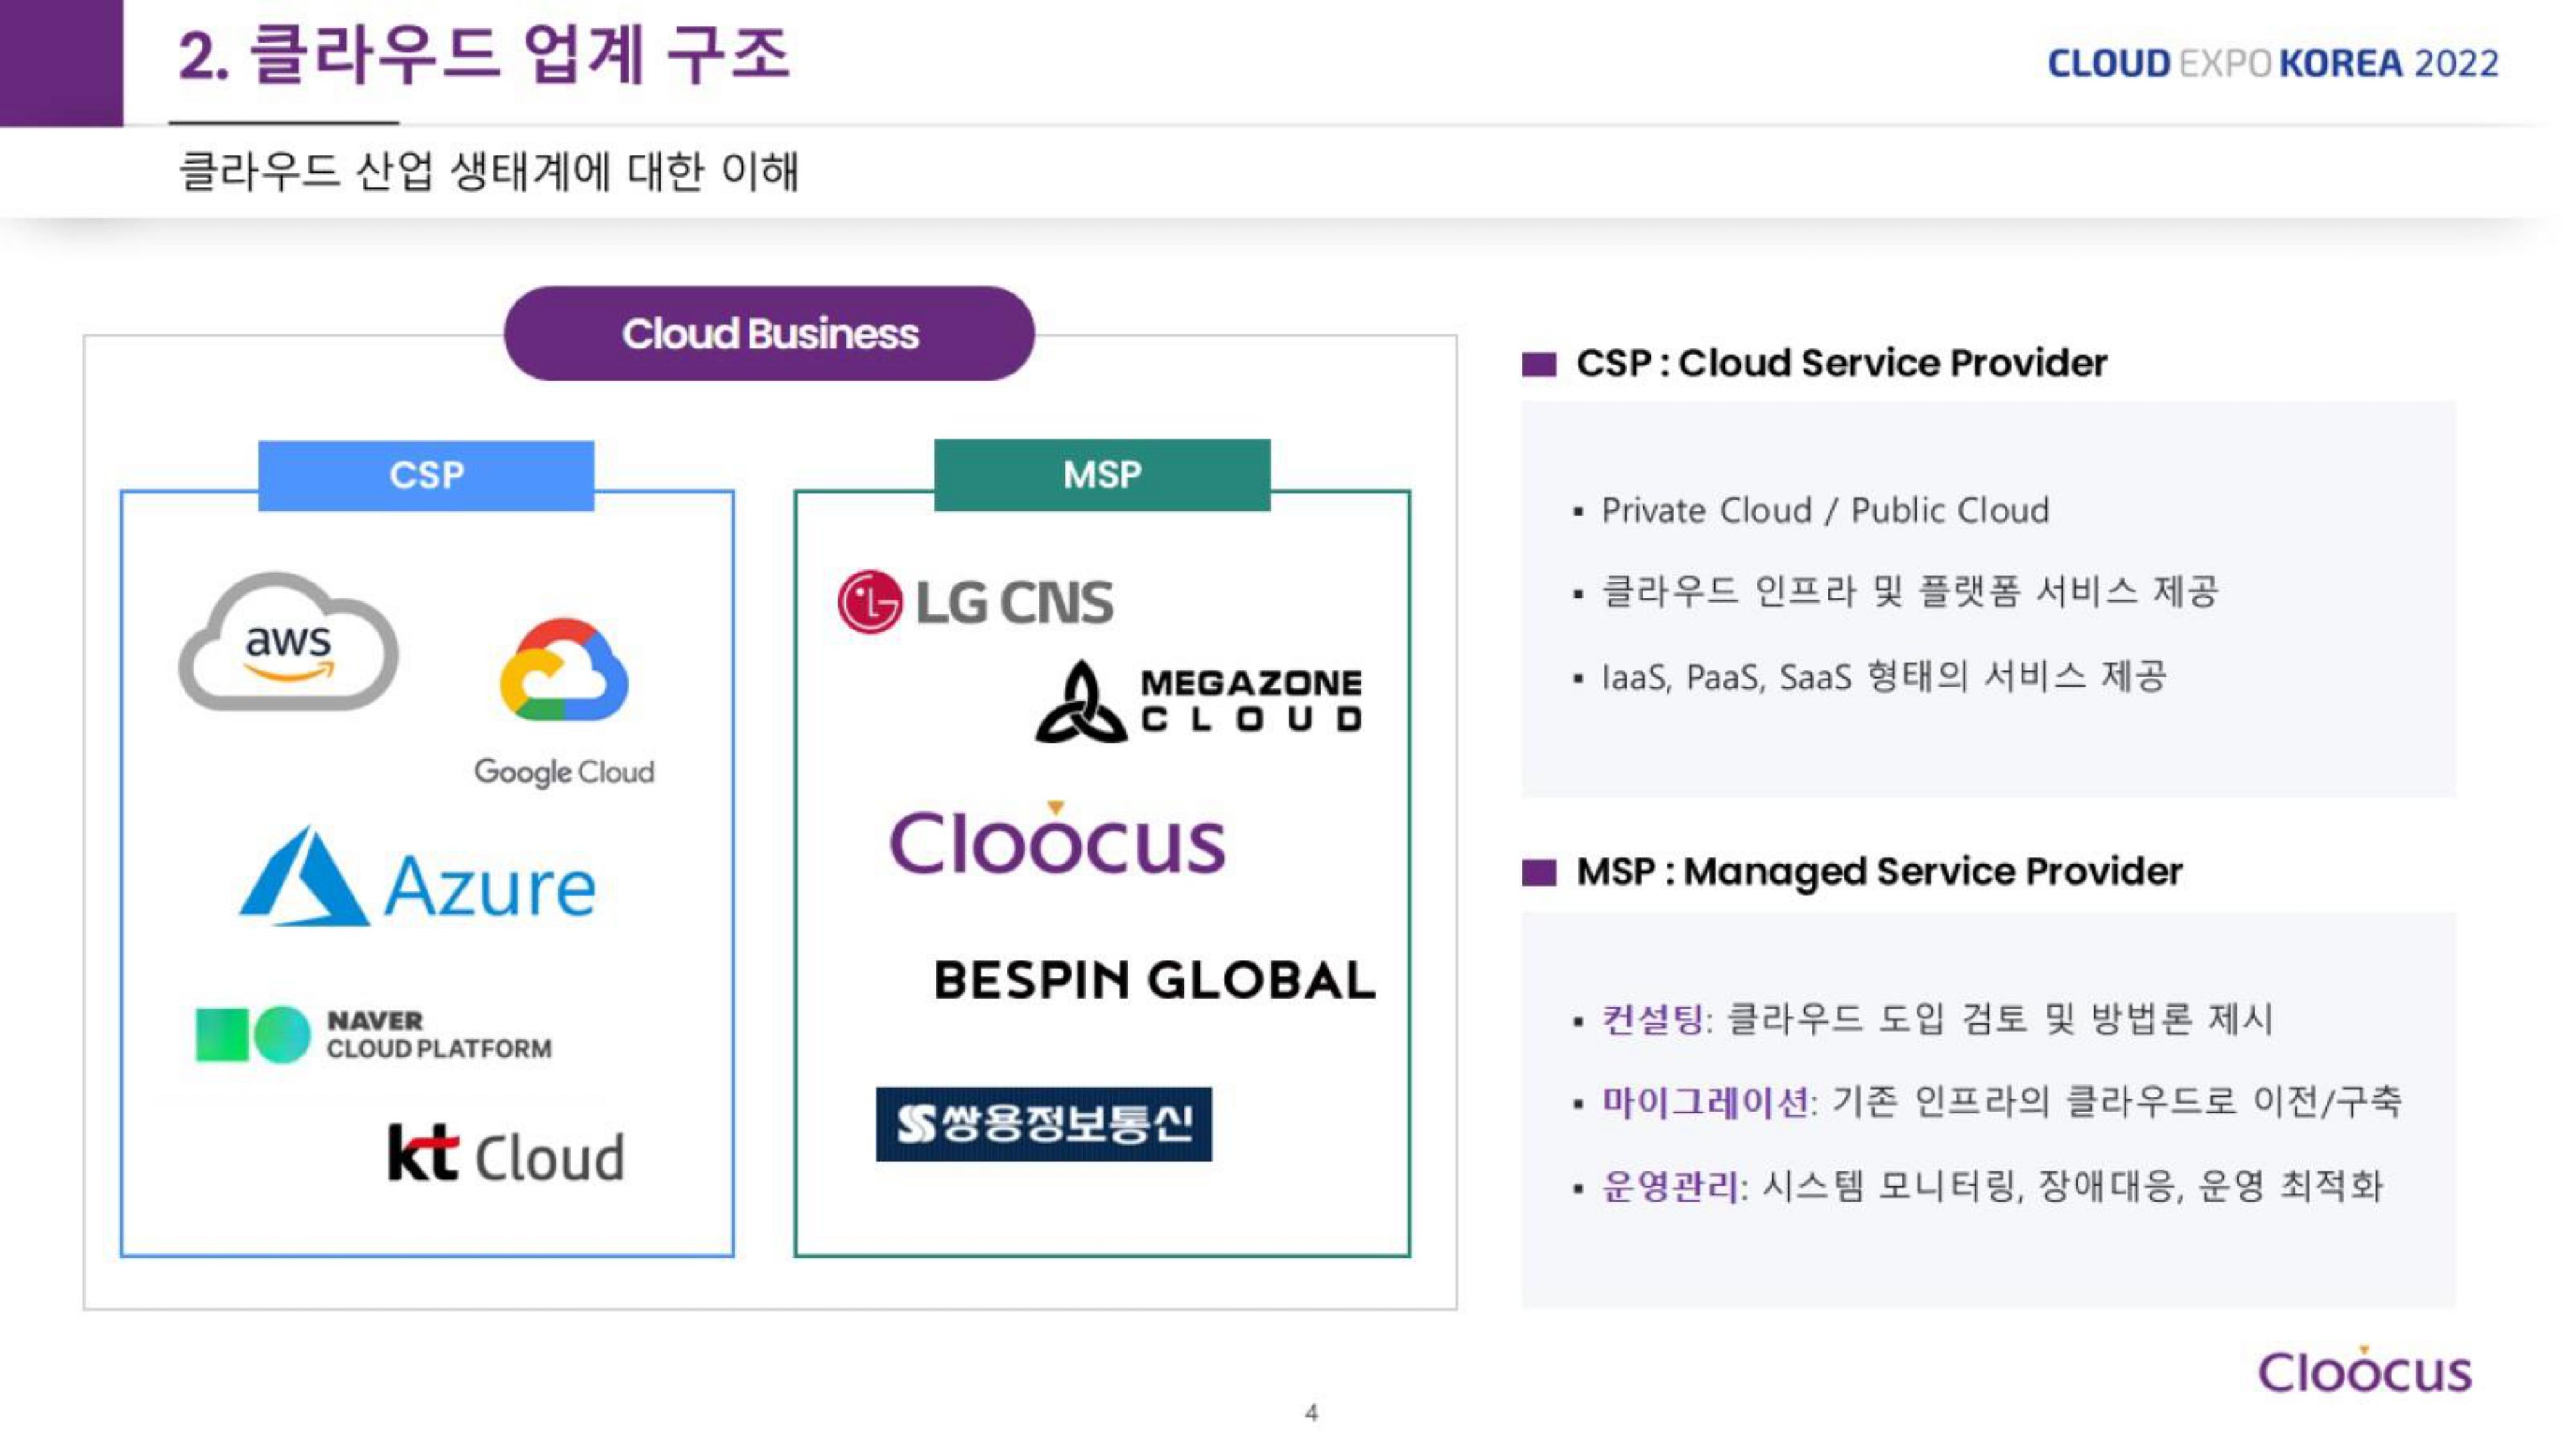Click the Cloud Expo Korea 2022 logo
Screen dimensions: 2576x1449
2272,64
